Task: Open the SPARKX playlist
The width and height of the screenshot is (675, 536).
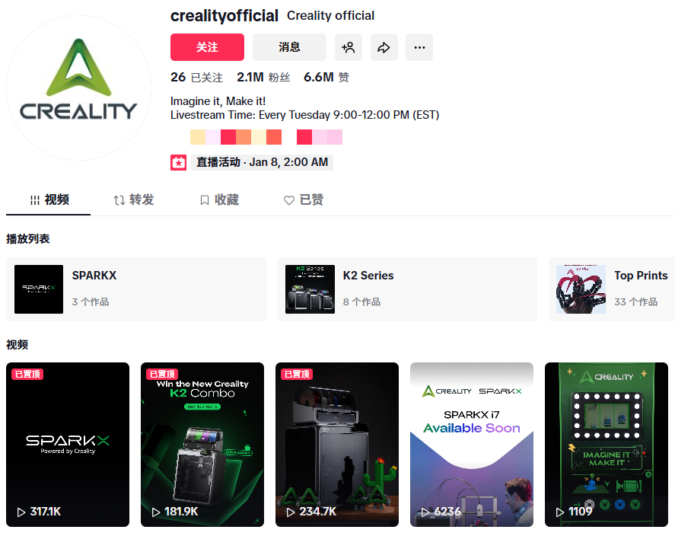Action: (136, 289)
